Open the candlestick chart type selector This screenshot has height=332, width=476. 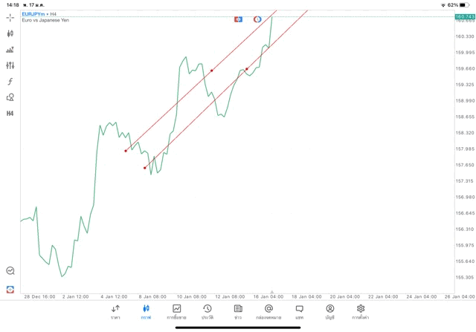pos(10,33)
